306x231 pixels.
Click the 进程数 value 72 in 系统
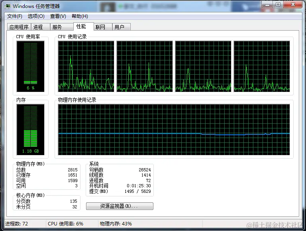click(x=148, y=181)
